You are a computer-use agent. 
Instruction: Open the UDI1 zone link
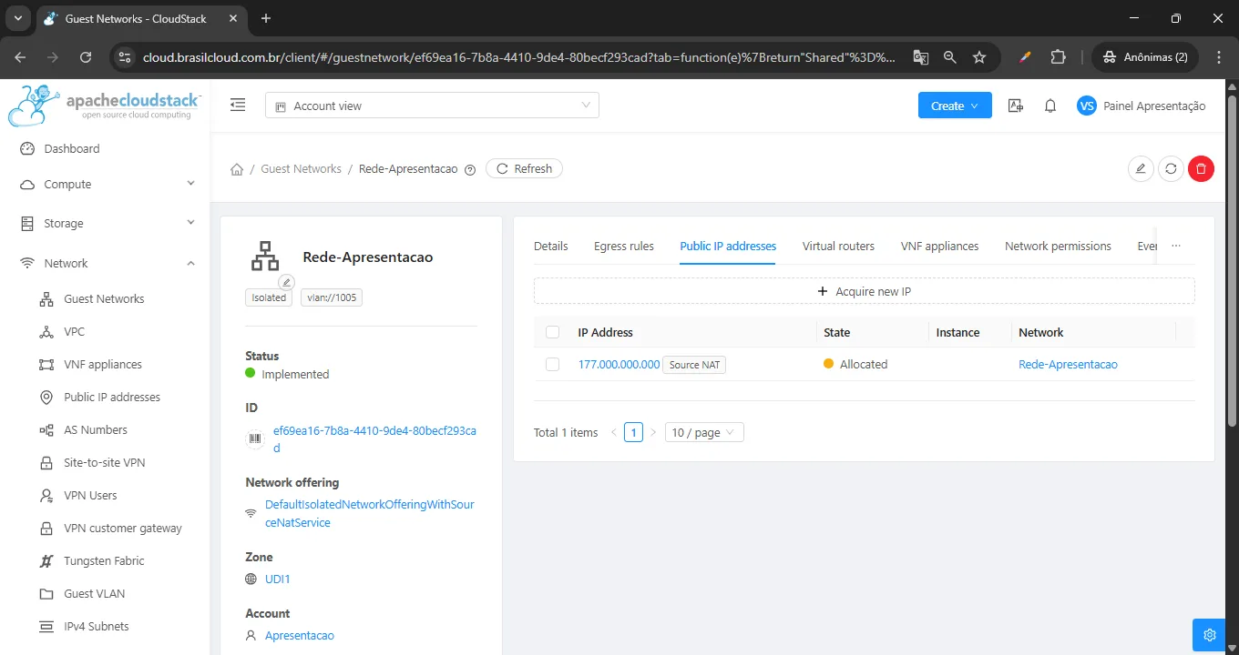click(x=277, y=579)
